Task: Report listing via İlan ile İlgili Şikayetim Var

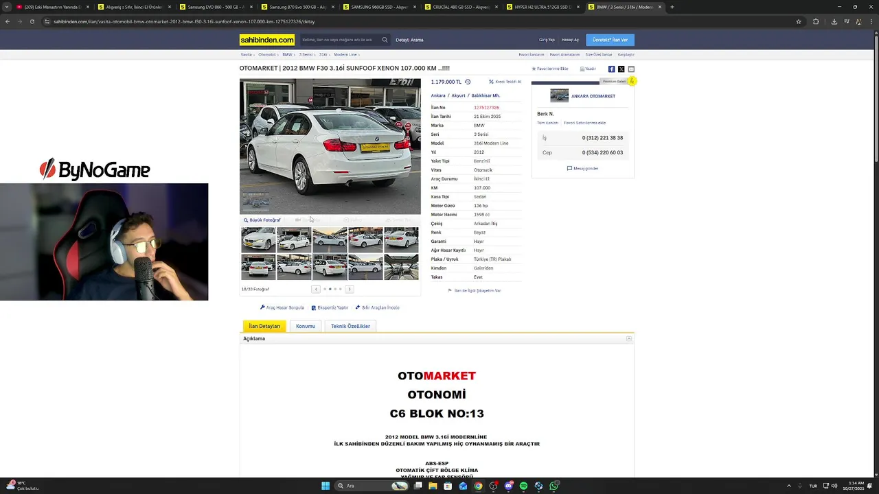Action: pyautogui.click(x=475, y=290)
